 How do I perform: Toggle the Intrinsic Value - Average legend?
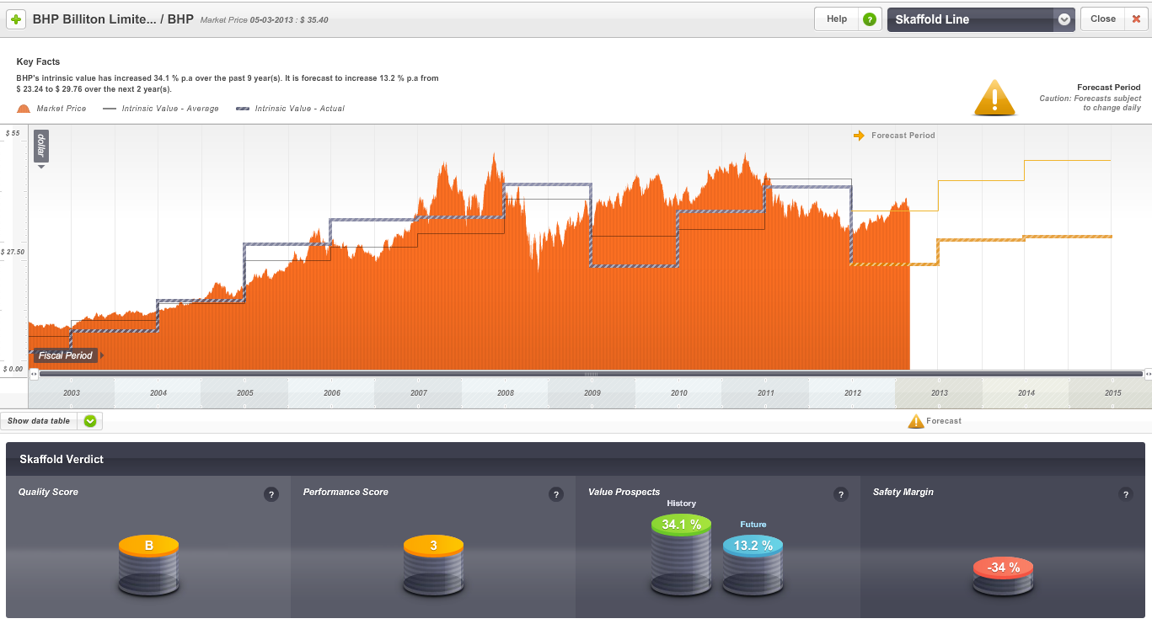click(x=160, y=109)
